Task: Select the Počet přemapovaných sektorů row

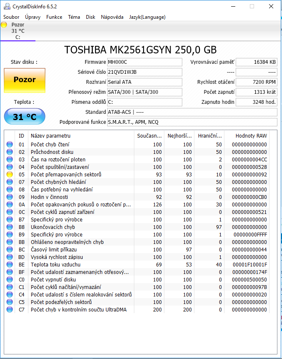Action: [66, 175]
